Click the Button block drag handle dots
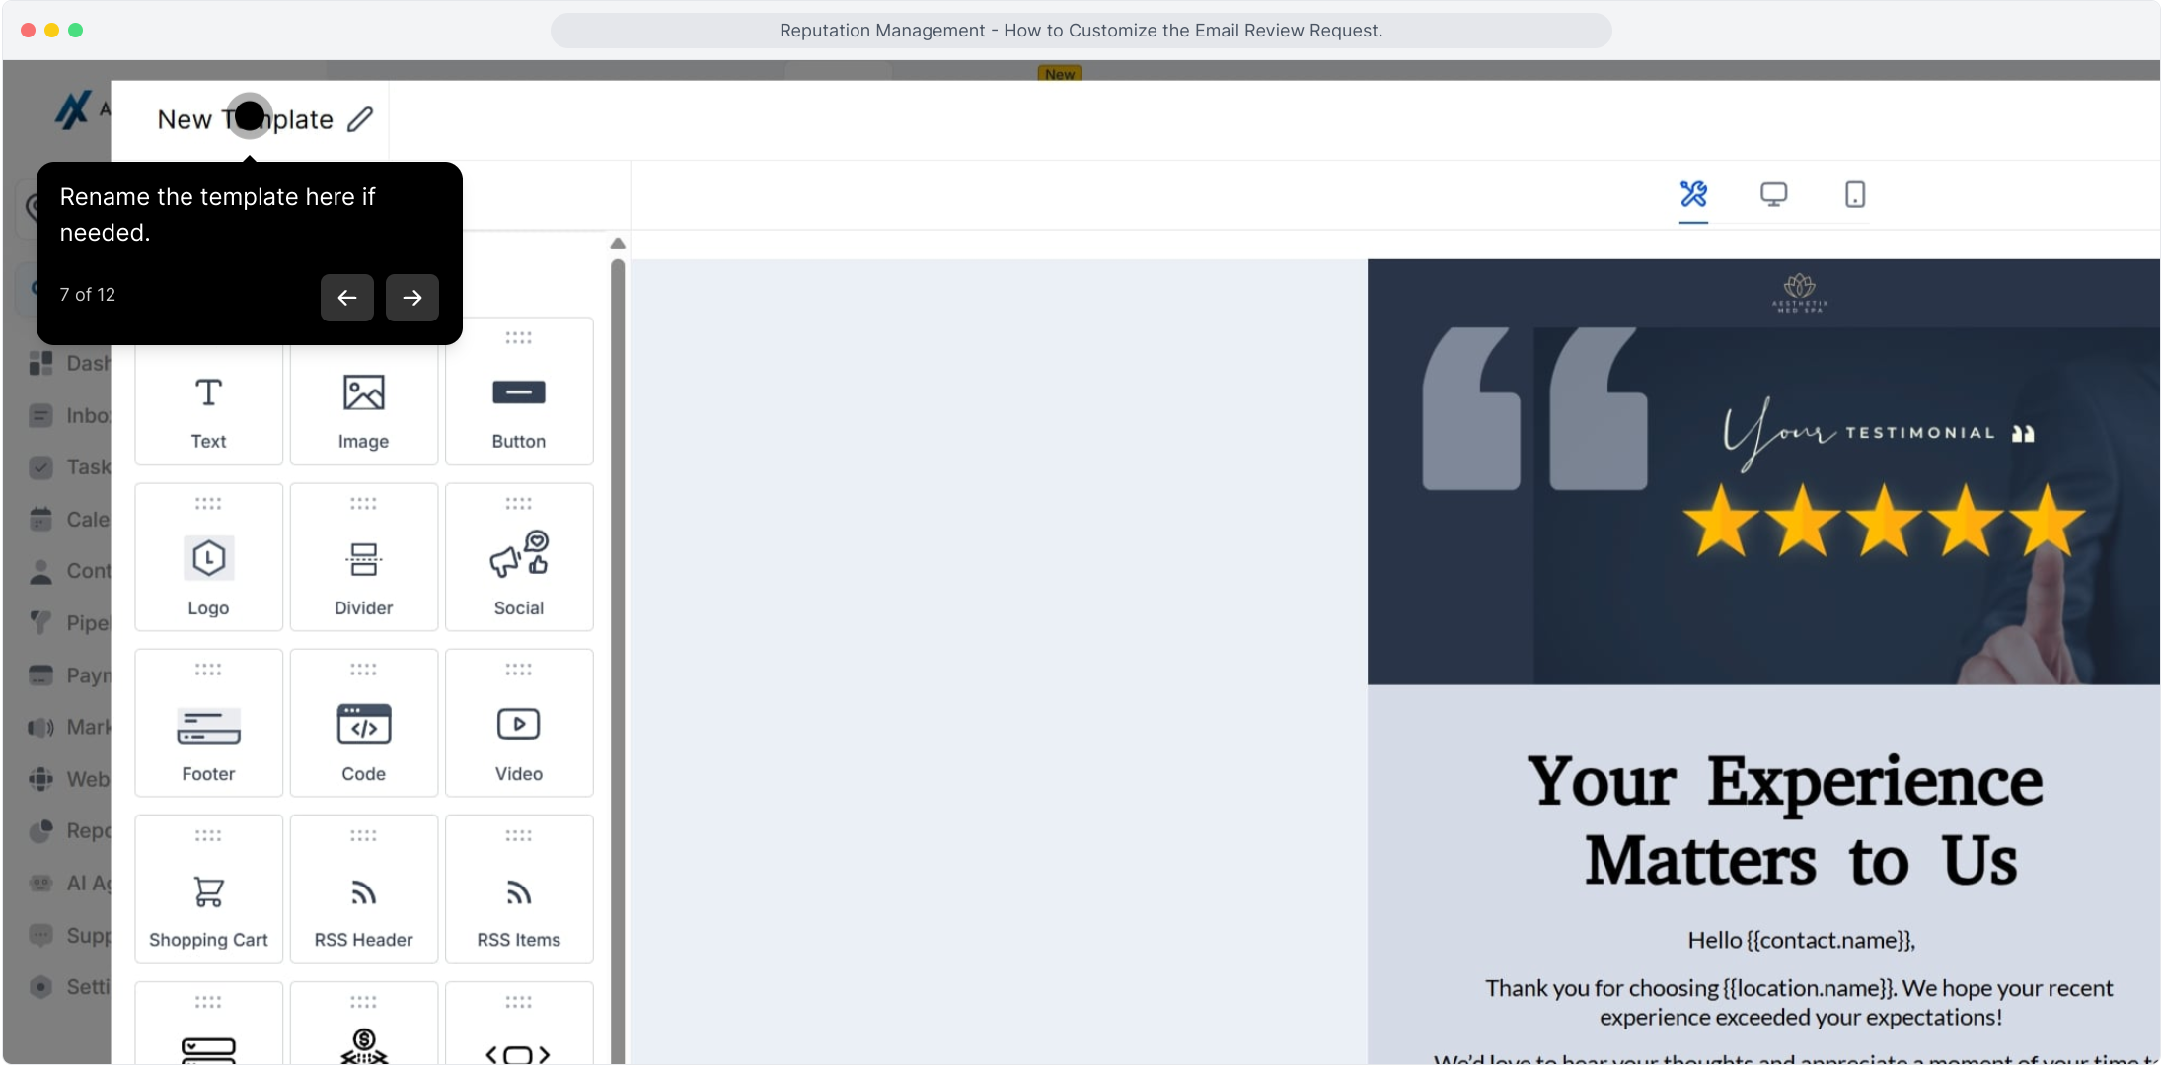 519,337
